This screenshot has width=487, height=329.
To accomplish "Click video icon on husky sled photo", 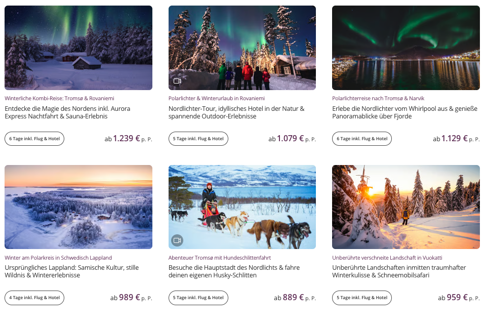I will (x=177, y=240).
